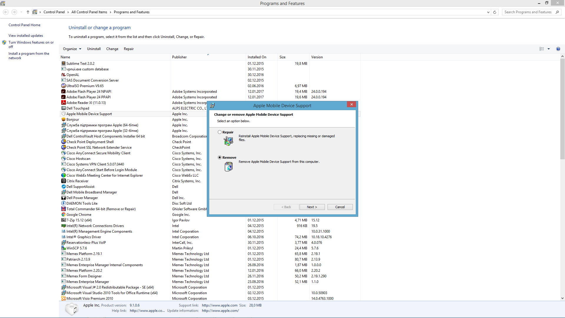
Task: Select the Repair radio button option
Action: click(220, 132)
